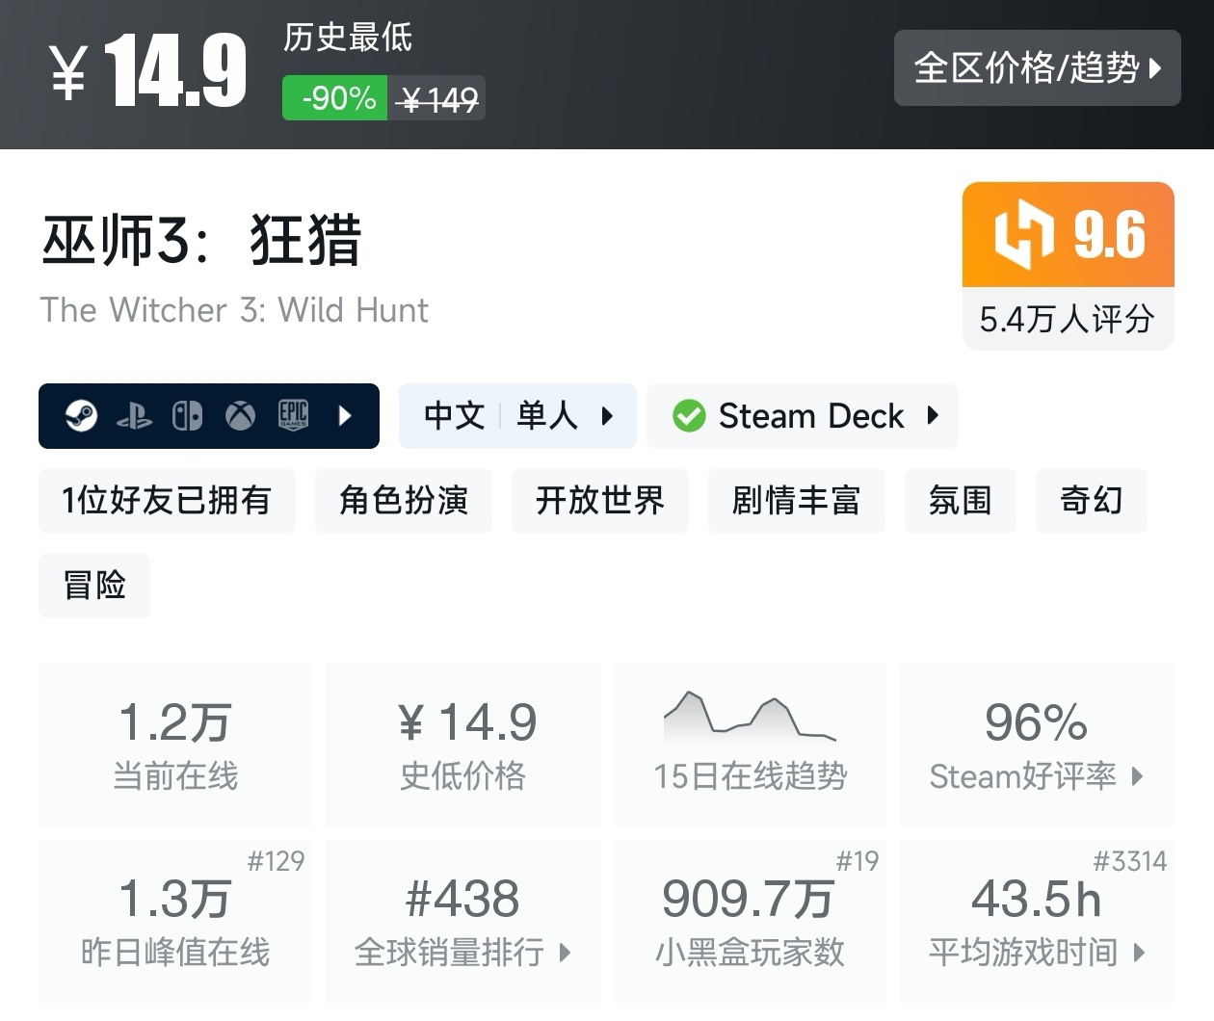Expand the Steam好评率 details arrow

pyautogui.click(x=1137, y=777)
